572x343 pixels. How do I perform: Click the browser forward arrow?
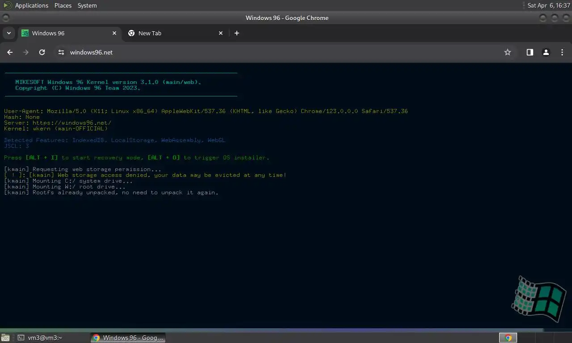coord(26,52)
